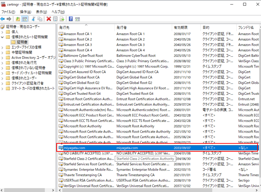
Task: Click the Sectigo friendly name cell
Action: (244, 181)
